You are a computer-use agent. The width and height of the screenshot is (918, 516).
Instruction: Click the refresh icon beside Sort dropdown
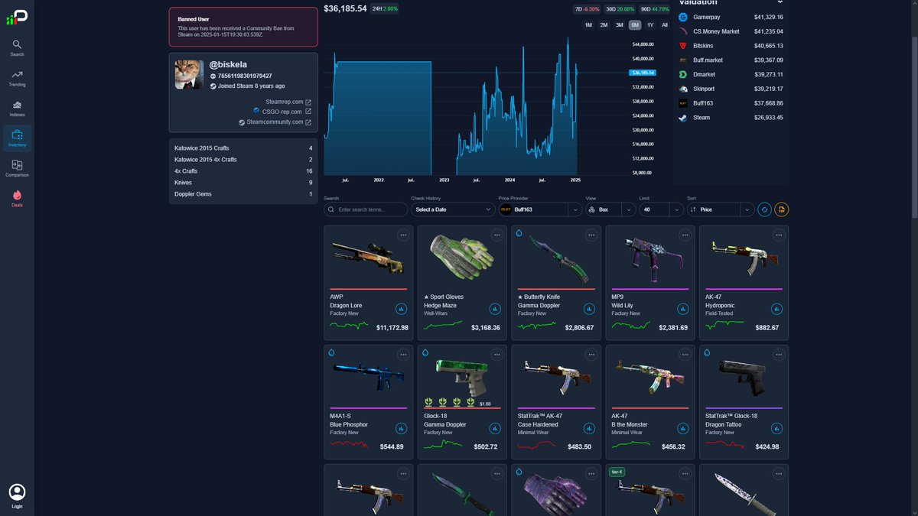763,209
